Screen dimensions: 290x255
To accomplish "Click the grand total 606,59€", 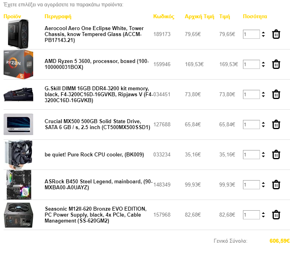I will coord(280,241).
